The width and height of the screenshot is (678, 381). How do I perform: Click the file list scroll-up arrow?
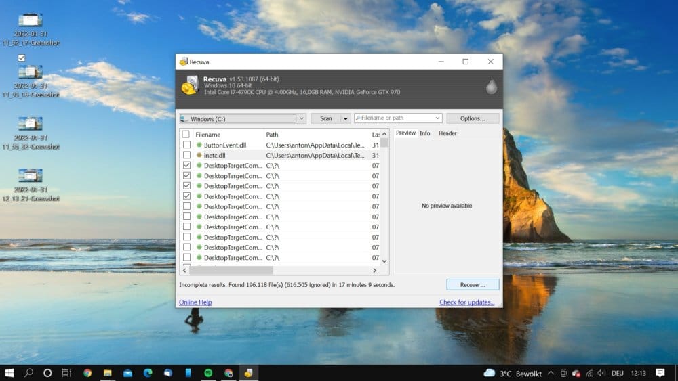click(x=384, y=134)
